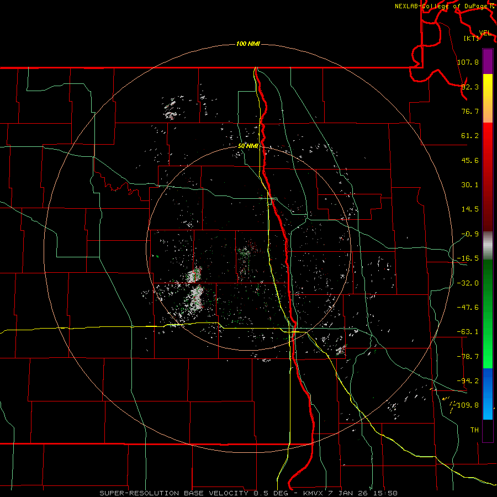The height and width of the screenshot is (497, 497).
Task: Click the Super-Resolution Base Velocity caption text
Action: [248, 493]
